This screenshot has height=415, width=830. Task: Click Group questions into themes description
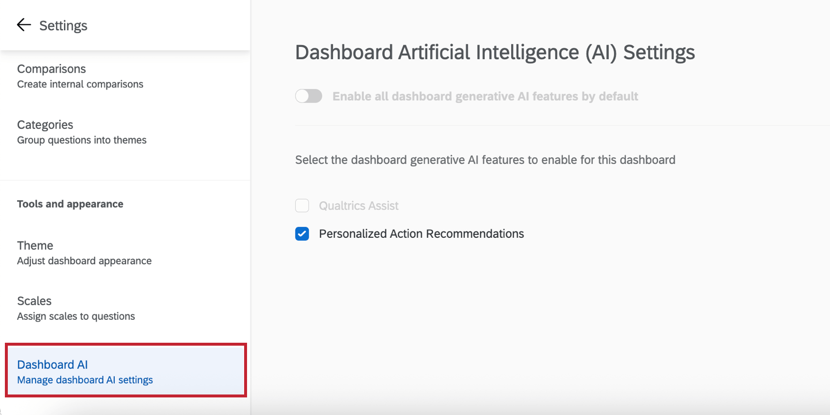82,140
